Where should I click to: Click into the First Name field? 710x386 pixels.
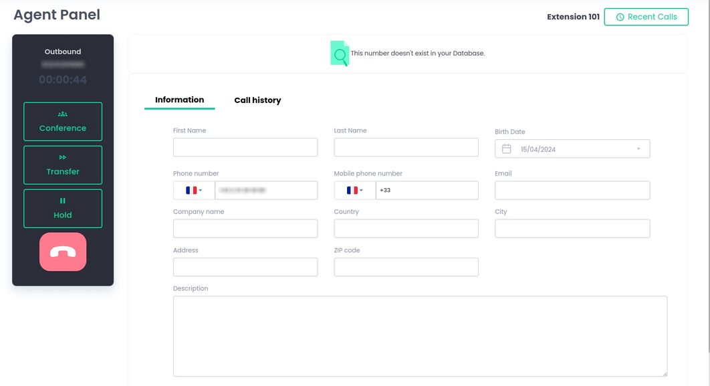[245, 148]
